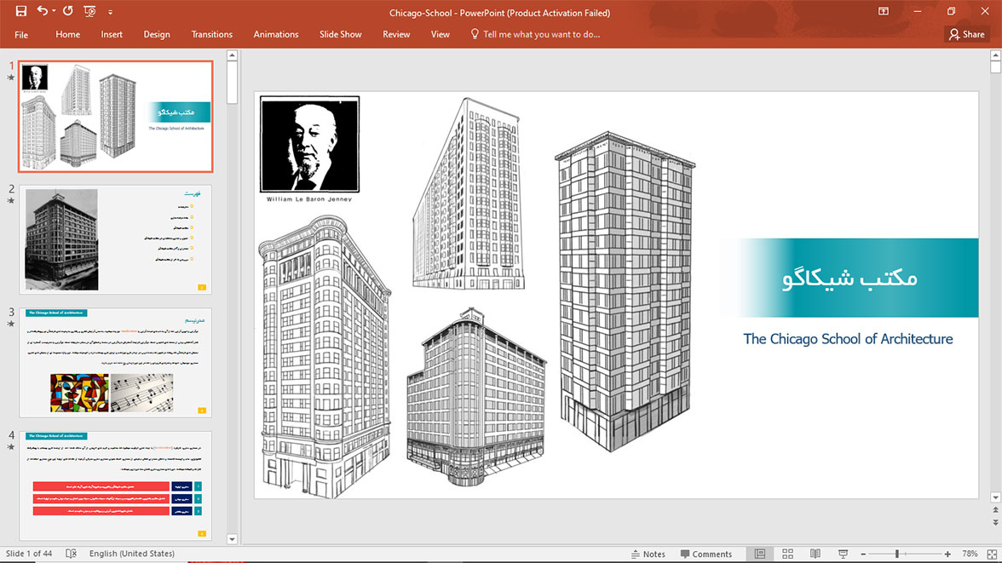The width and height of the screenshot is (1002, 563).
Task: Click the William Le Baron Jenney portrait
Action: pyautogui.click(x=310, y=144)
